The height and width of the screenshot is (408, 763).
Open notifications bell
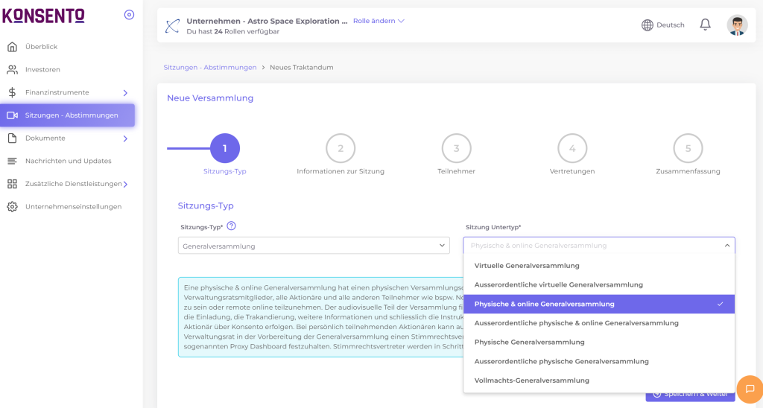pos(705,25)
